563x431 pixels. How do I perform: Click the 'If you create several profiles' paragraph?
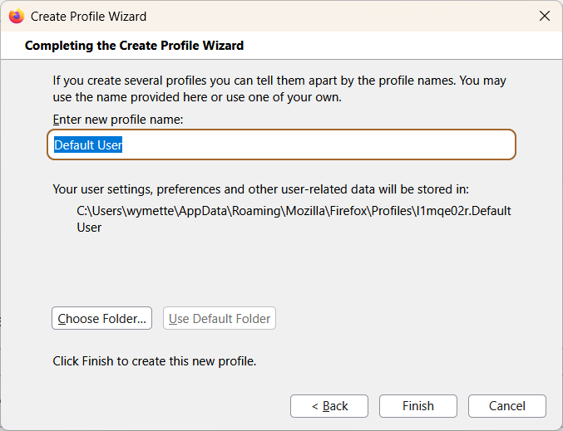(279, 89)
